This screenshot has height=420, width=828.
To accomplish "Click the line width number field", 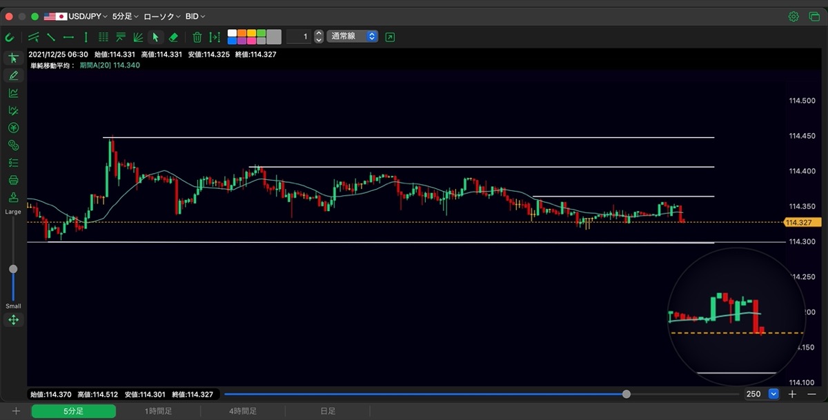I will (299, 37).
